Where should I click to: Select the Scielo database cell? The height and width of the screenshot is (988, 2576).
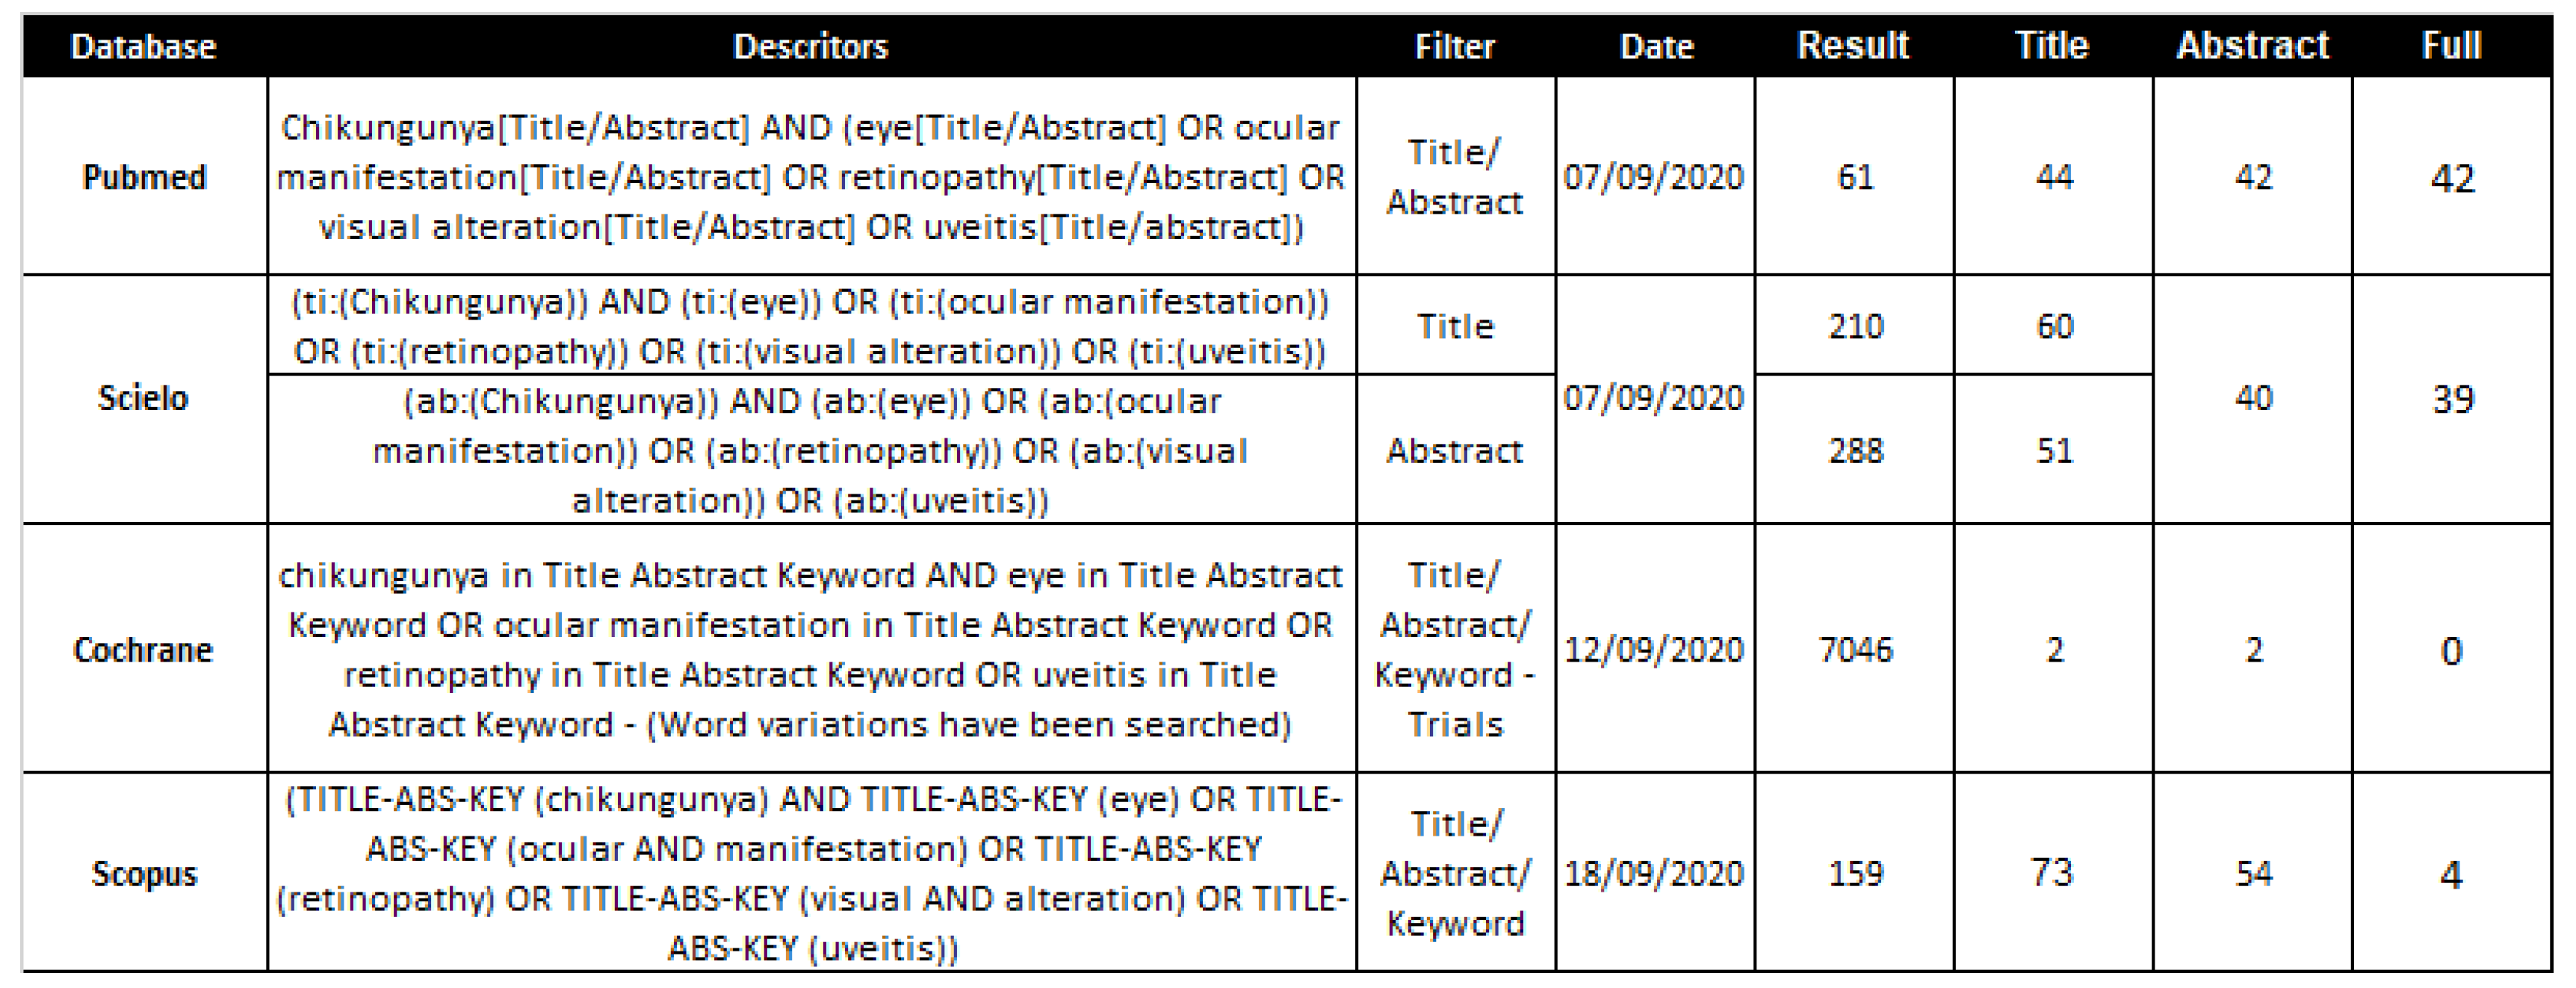[143, 398]
